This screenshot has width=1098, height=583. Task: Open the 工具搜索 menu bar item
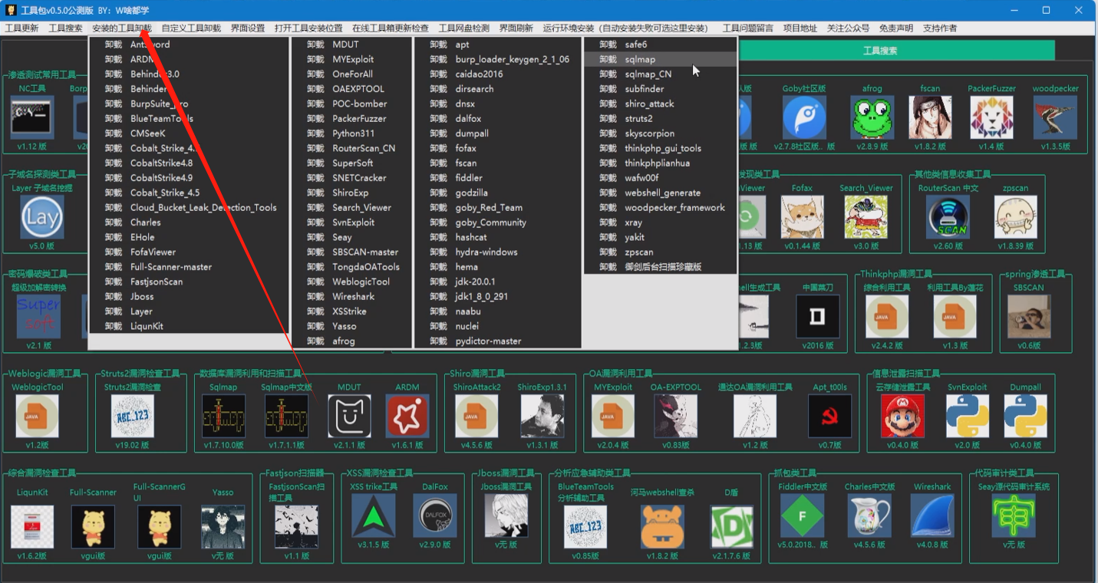click(65, 28)
